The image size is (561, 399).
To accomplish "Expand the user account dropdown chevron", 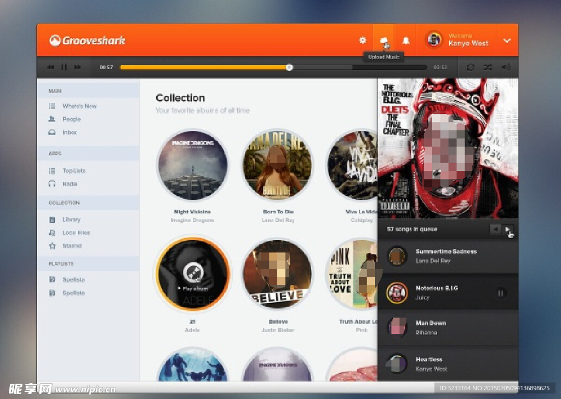I will (x=507, y=41).
